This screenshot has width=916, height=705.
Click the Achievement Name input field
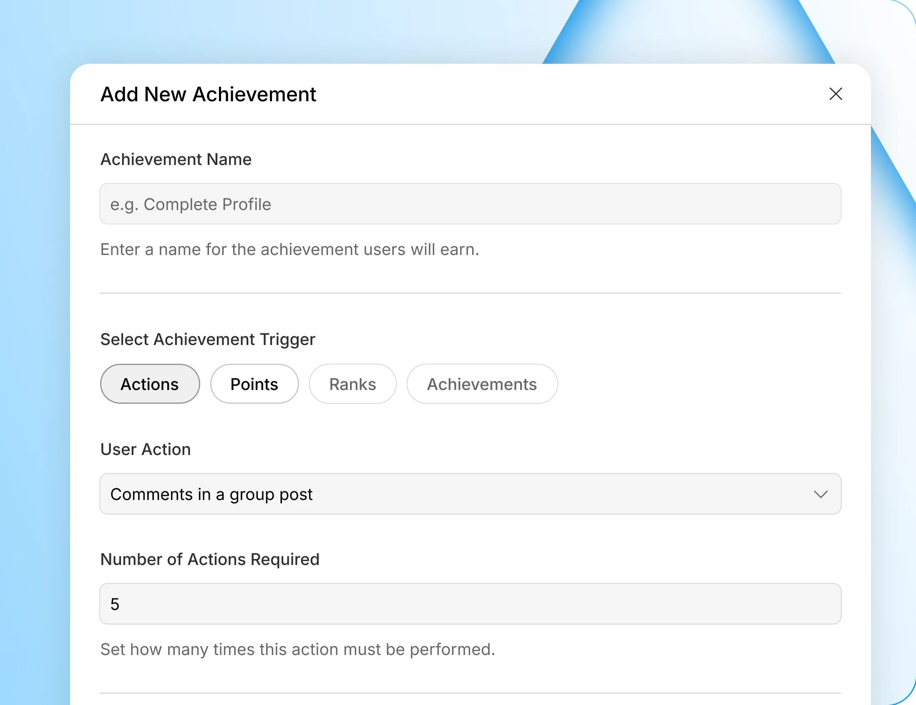[x=470, y=204]
